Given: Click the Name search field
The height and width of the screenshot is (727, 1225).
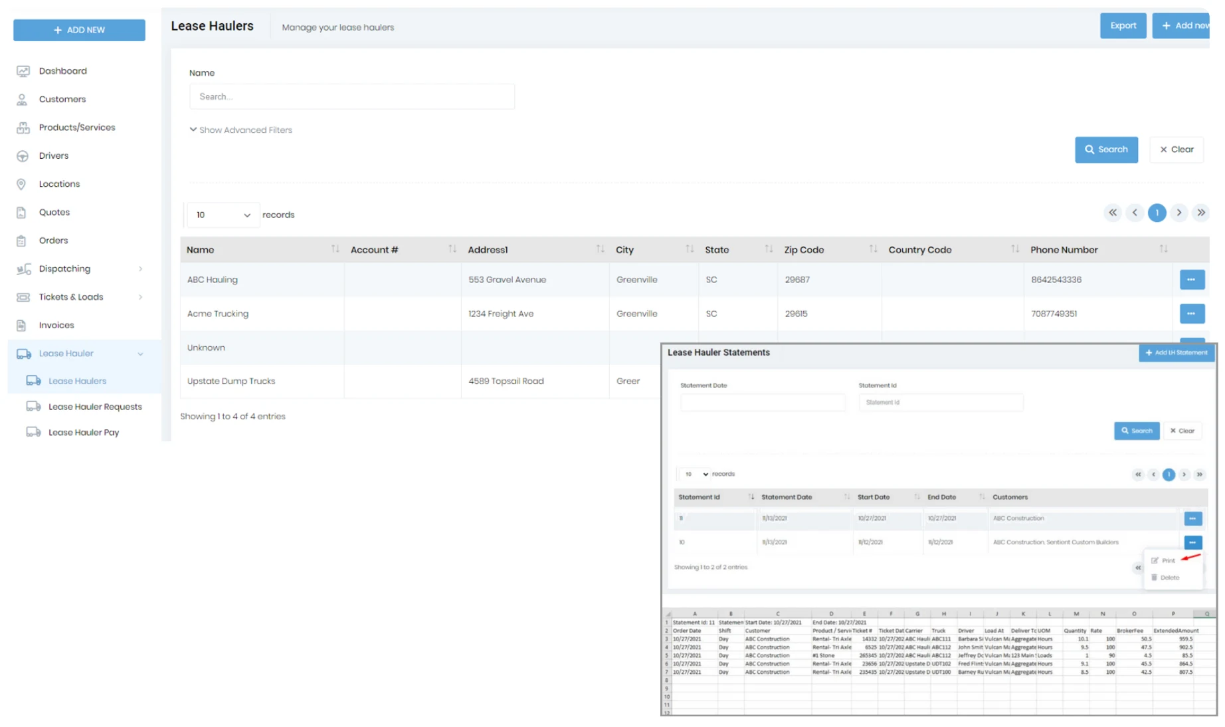Looking at the screenshot, I should click(351, 96).
